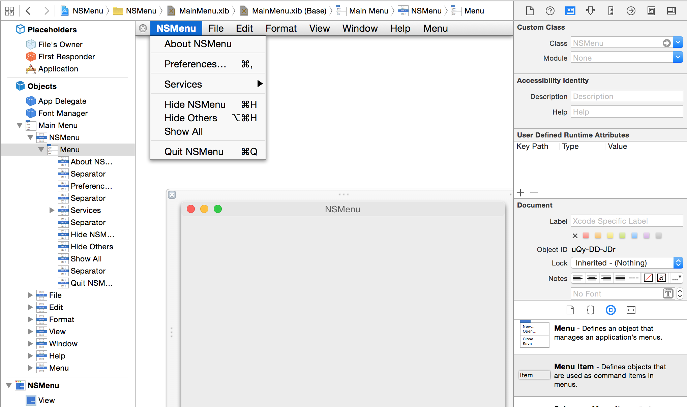This screenshot has height=407, width=687.
Task: Open the File Template library
Action: [570, 310]
